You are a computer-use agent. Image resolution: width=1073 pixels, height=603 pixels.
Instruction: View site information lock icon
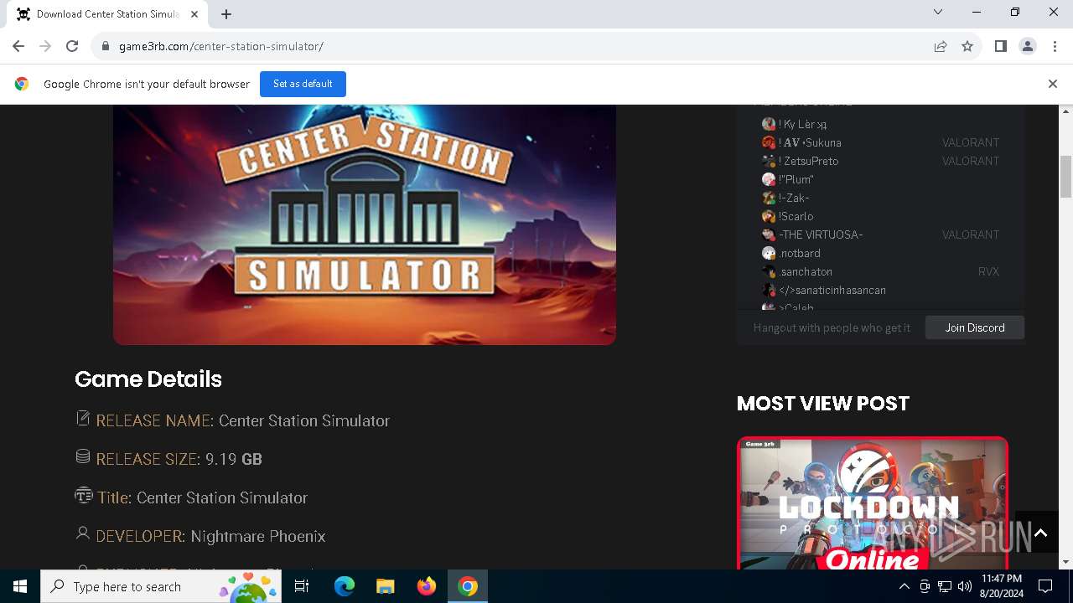coord(106,46)
